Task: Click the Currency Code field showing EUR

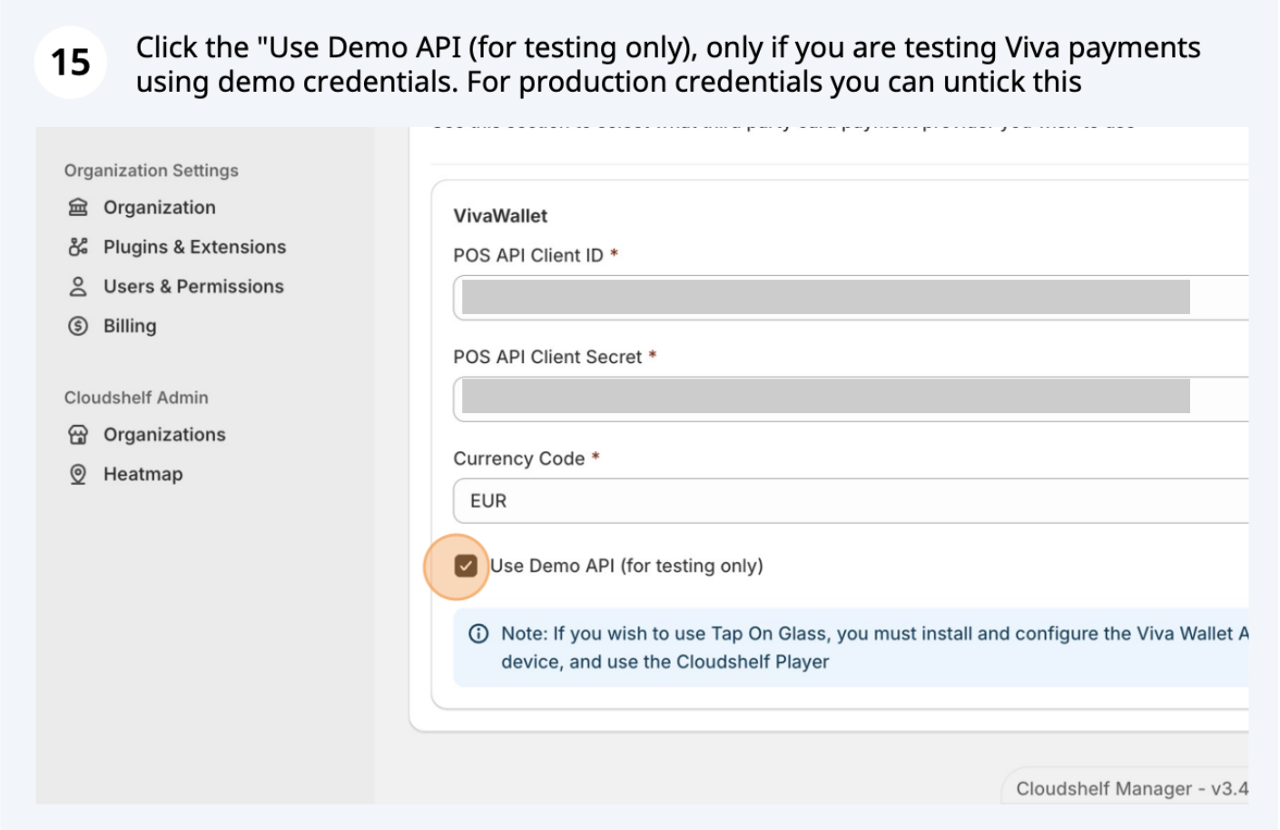Action: (x=851, y=501)
